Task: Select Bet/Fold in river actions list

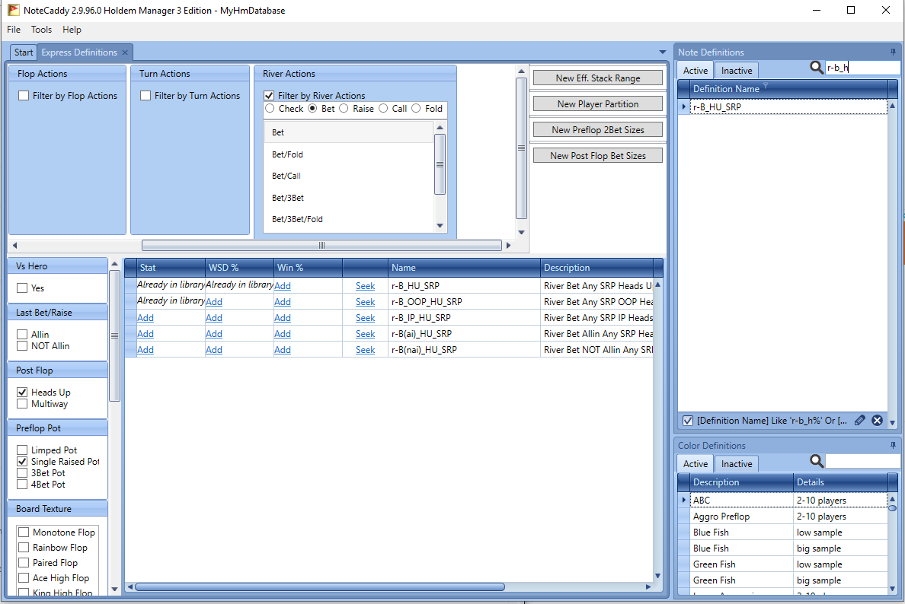Action: [x=348, y=154]
